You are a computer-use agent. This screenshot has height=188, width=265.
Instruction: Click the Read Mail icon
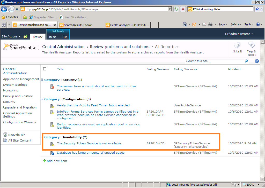coord(204,25)
